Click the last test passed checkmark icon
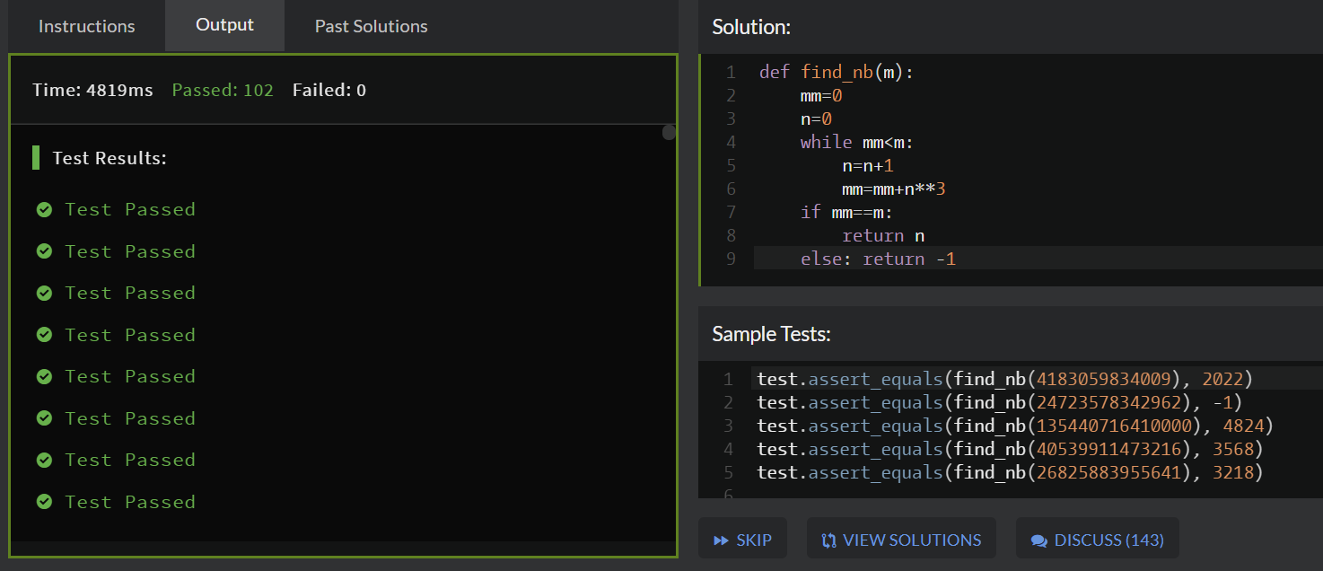1323x571 pixels. tap(44, 502)
